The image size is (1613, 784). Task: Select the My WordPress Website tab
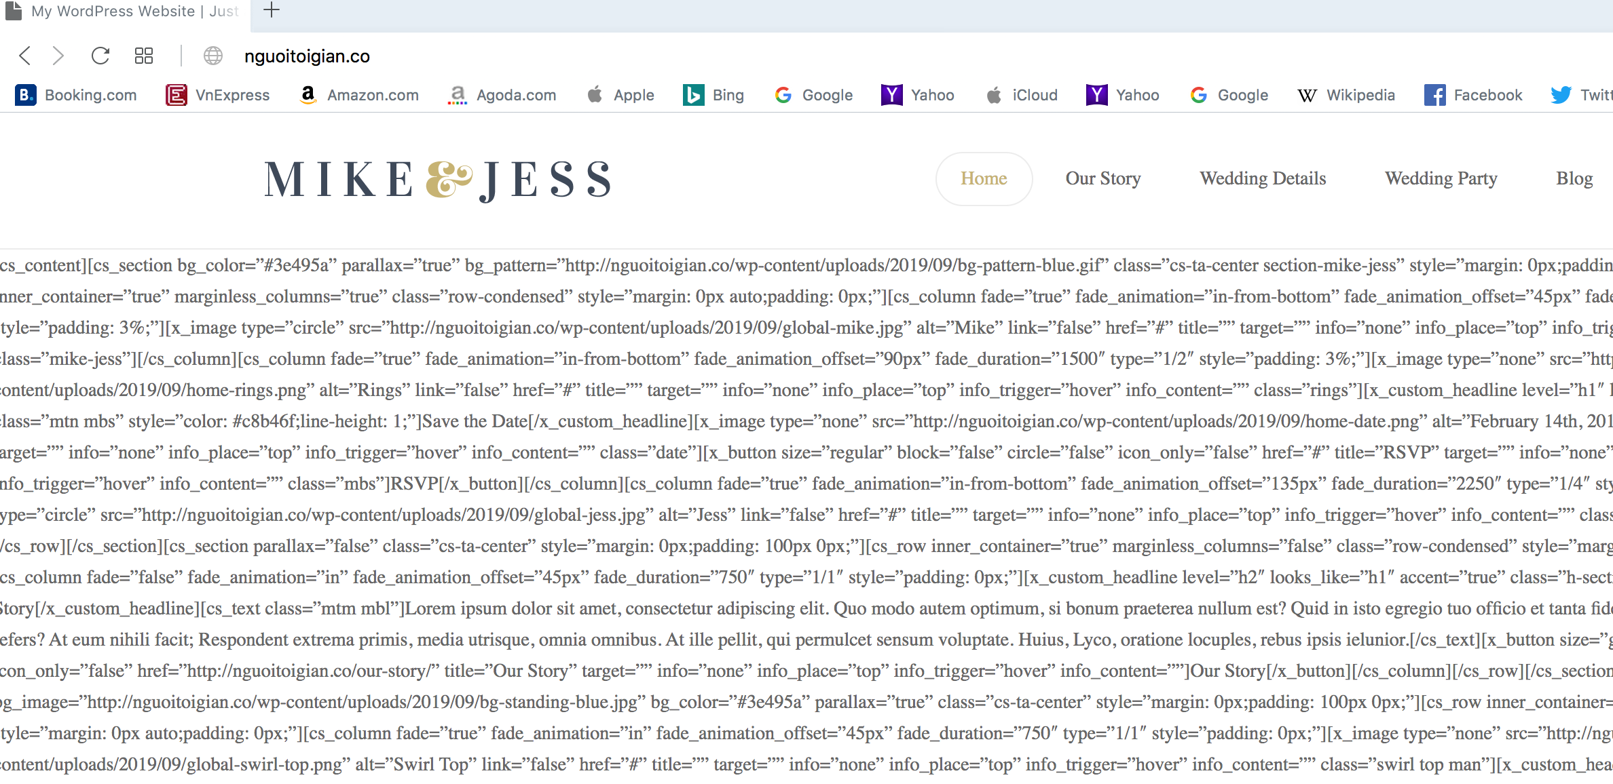(125, 12)
